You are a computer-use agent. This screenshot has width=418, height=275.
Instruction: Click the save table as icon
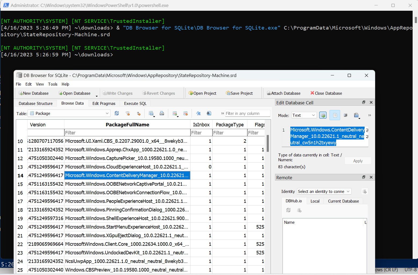(151, 113)
